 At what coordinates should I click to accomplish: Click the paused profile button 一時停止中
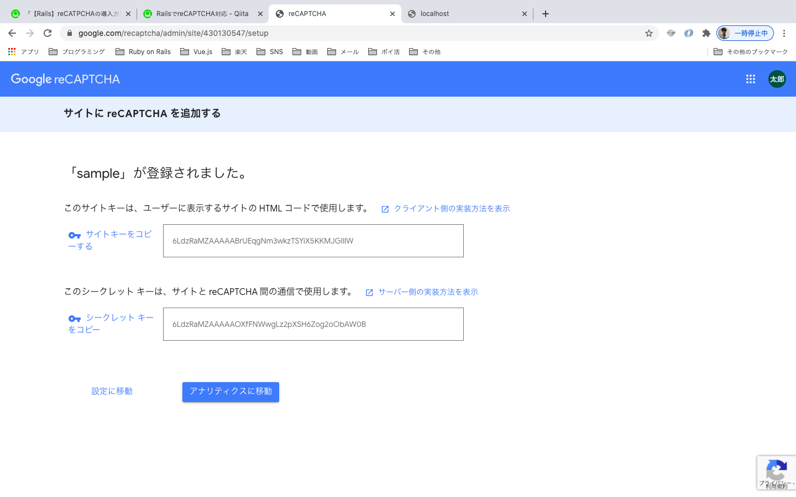745,33
